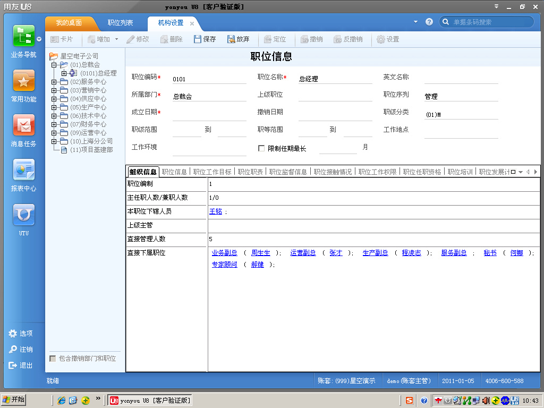Toggle 包含撤销部门和职位 checkbox
The image size is (544, 408).
pos(53,359)
